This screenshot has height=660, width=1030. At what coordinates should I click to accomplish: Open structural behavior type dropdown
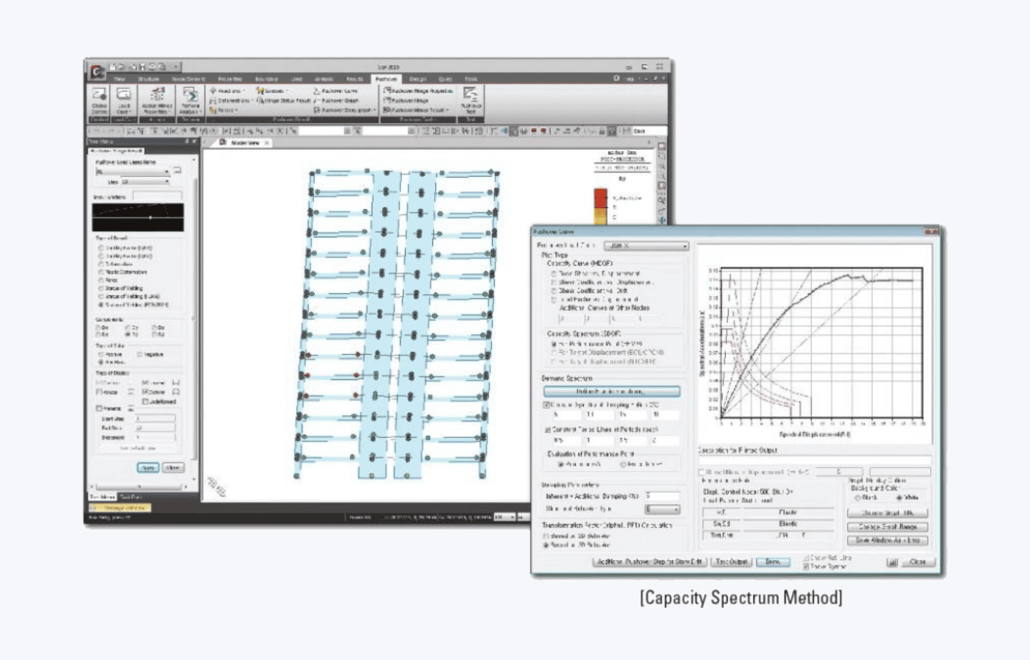click(662, 509)
